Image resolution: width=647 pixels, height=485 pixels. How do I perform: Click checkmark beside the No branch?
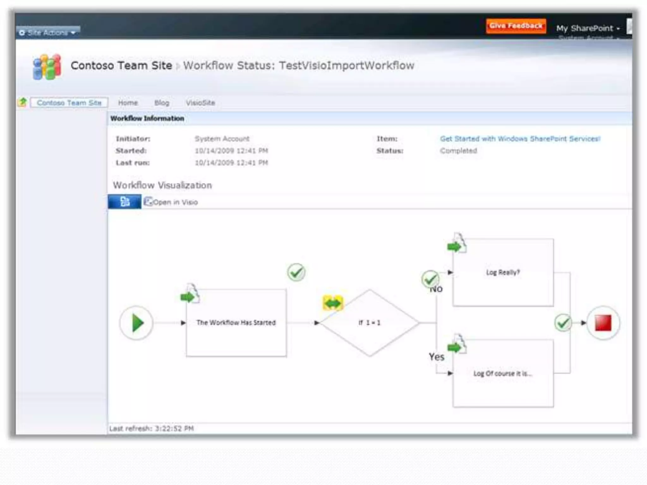point(430,279)
